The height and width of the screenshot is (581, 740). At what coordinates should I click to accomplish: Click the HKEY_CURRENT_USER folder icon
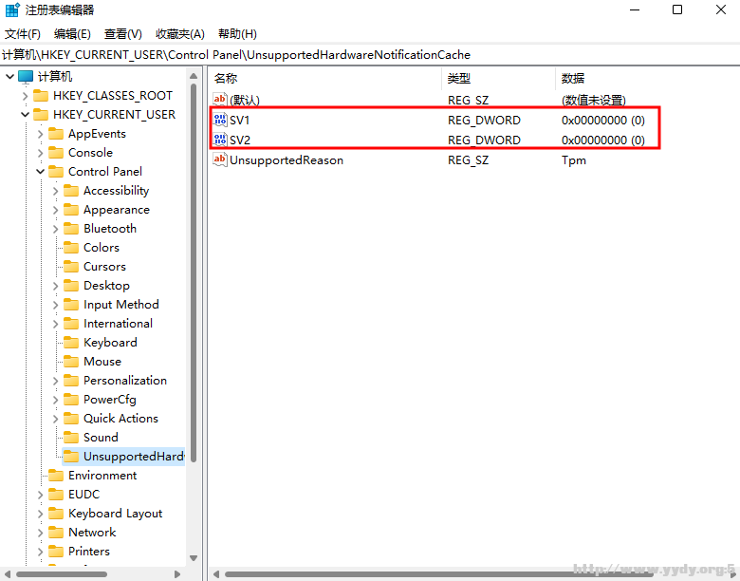[x=41, y=115]
